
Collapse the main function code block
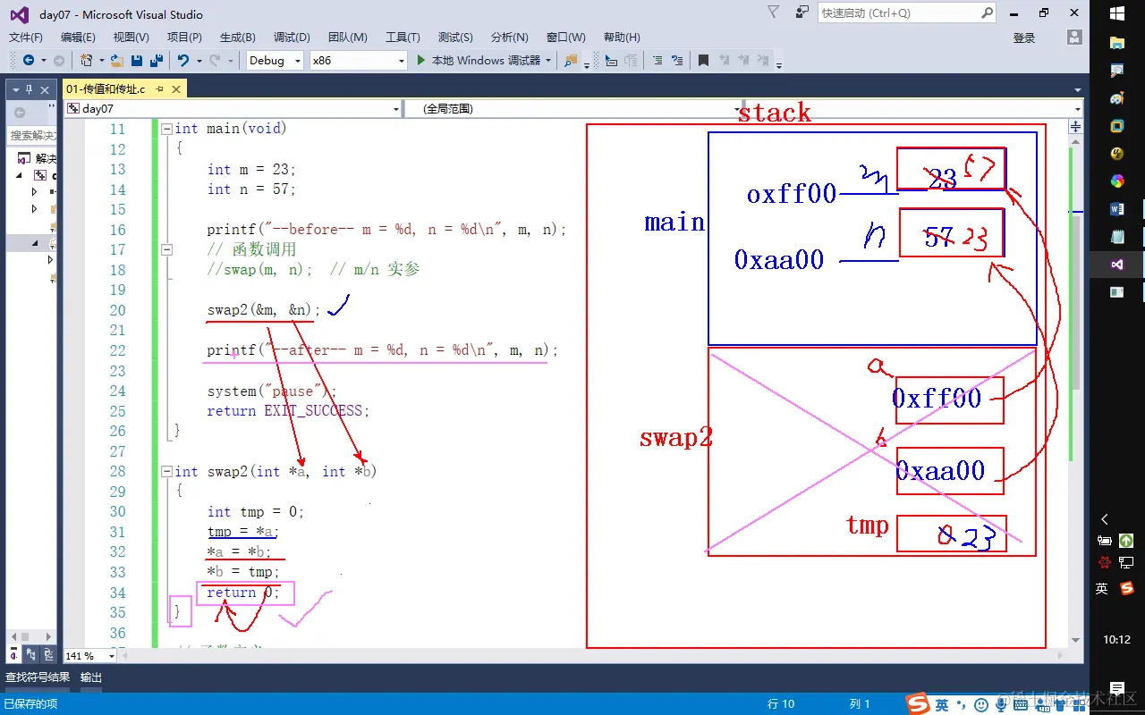[x=166, y=129]
